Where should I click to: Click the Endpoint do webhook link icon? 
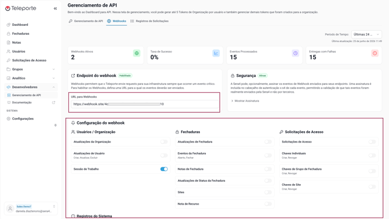(x=73, y=76)
